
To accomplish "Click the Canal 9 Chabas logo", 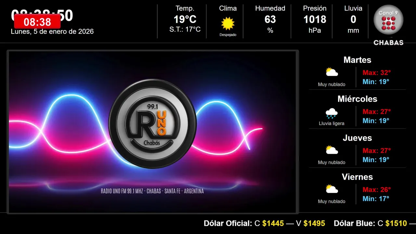I will tap(388, 25).
